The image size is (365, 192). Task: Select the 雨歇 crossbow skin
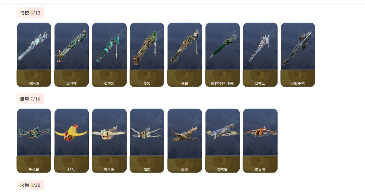(185, 141)
